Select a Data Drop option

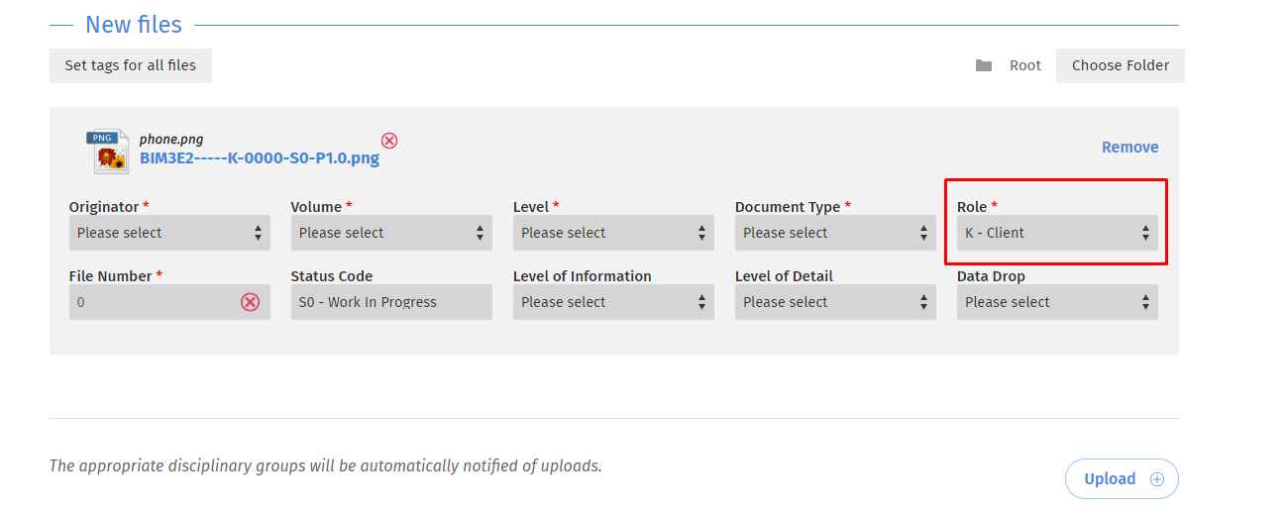(1057, 302)
